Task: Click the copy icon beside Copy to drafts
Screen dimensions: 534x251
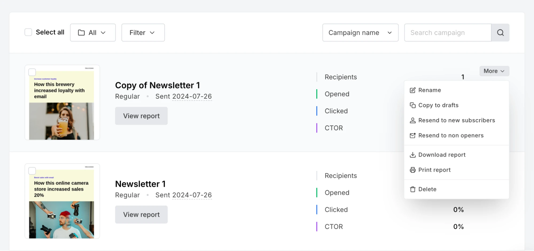Action: [x=413, y=105]
